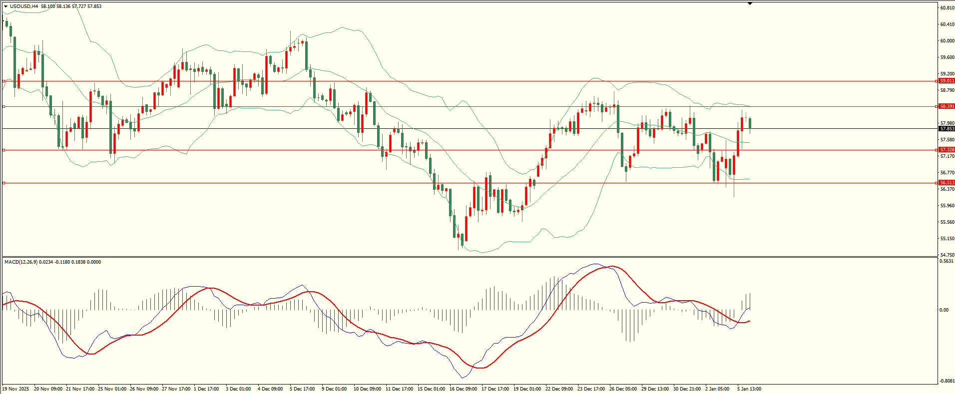Click the 57.328 red price label
Screen dimensions: 955x394
tap(947, 150)
